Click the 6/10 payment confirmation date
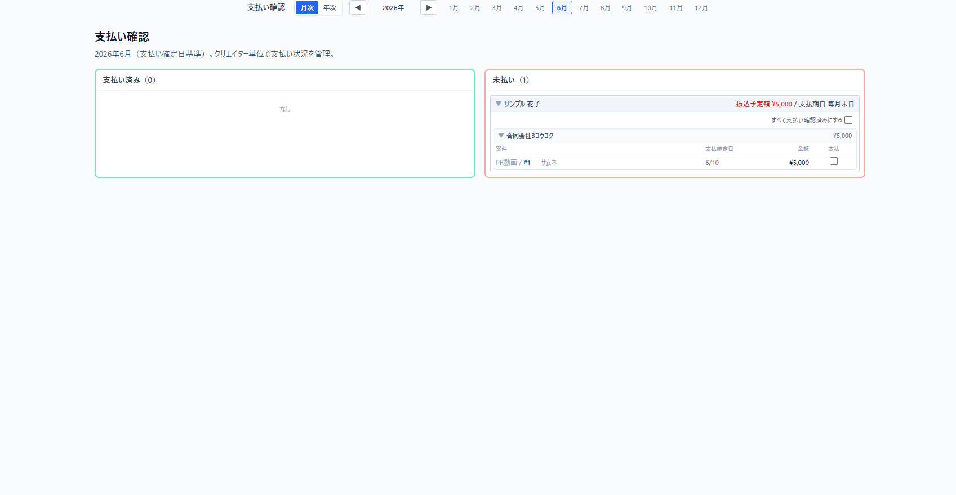The width and height of the screenshot is (956, 495). pos(712,163)
